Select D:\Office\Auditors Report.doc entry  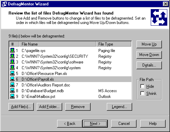pos(46,85)
